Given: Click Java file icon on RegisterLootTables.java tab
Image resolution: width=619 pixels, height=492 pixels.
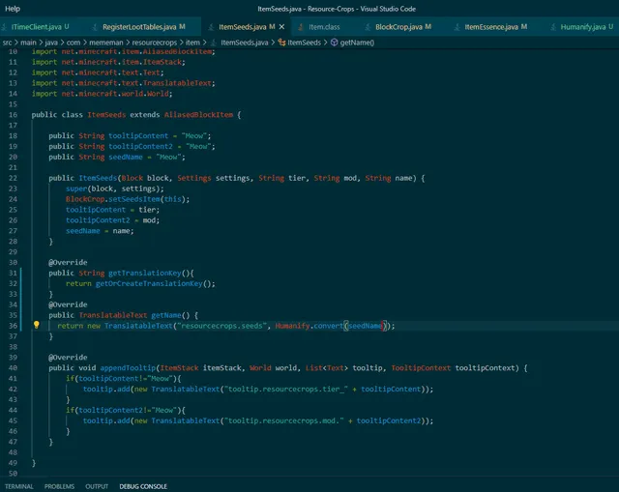Looking at the screenshot, I should pyautogui.click(x=95, y=27).
